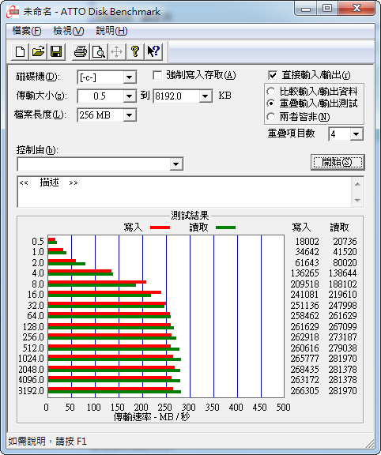
Task: Click the ATTO application icon in title bar
Action: (13, 12)
